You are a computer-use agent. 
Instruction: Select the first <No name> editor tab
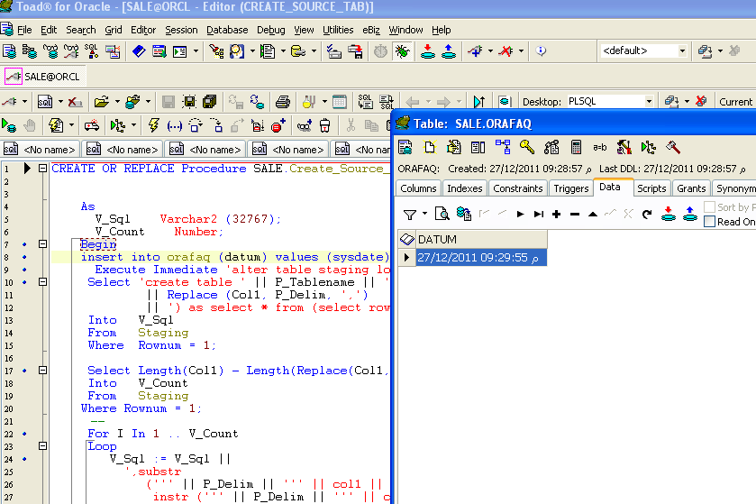[41, 150]
